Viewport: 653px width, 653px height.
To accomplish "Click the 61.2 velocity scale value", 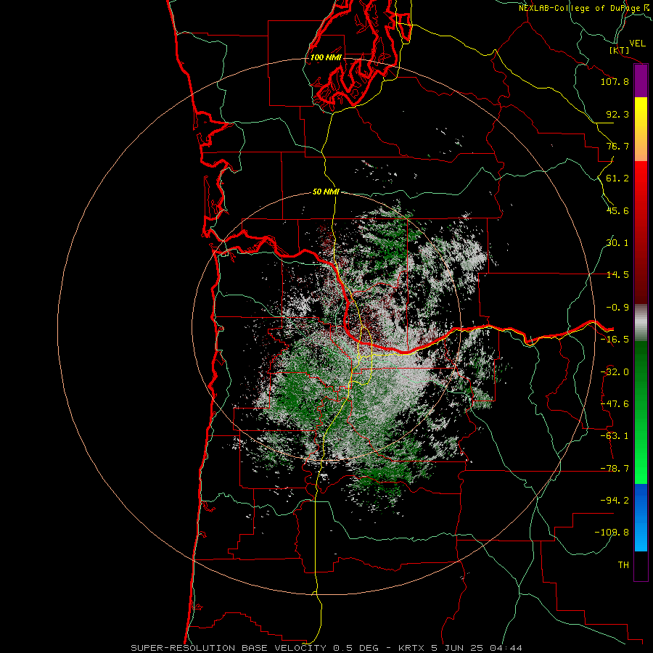I will click(x=617, y=178).
